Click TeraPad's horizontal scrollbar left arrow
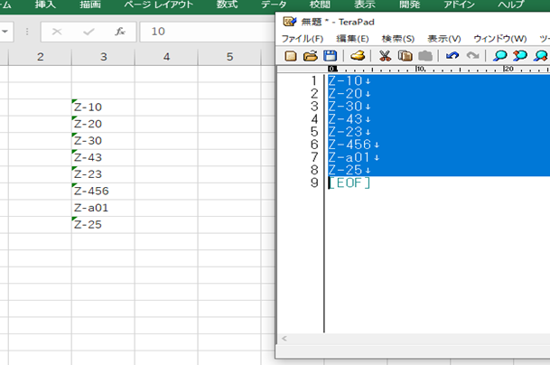 click(284, 339)
